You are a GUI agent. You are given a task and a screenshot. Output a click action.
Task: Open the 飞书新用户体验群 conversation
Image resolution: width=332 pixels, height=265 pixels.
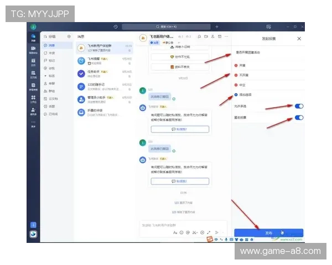click(104, 47)
